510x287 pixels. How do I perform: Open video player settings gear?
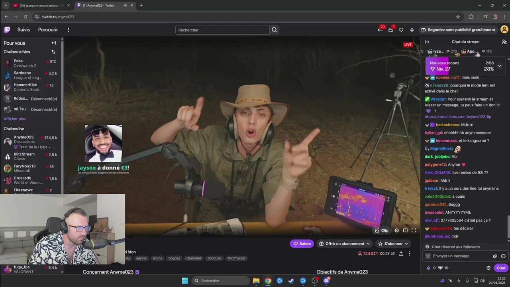397,230
